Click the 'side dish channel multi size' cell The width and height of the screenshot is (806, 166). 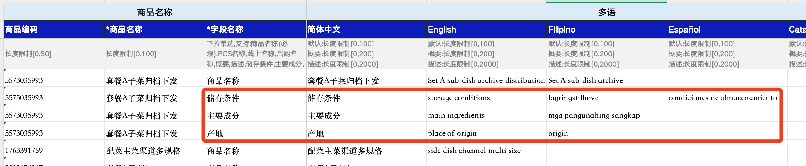click(474, 151)
